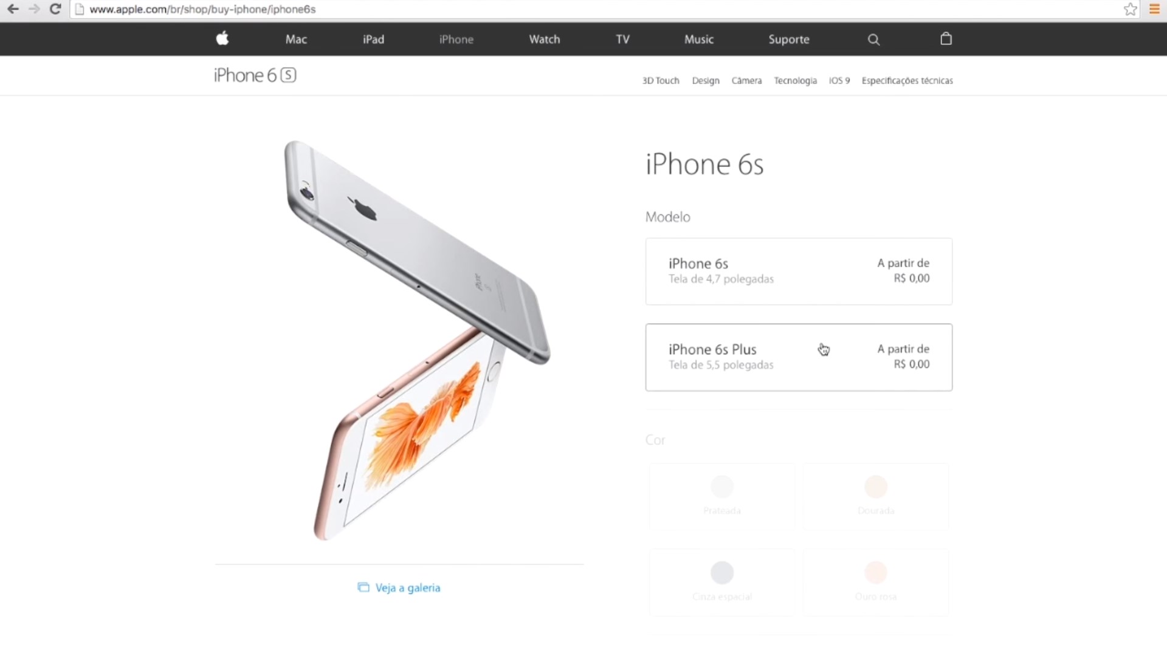Open the Chrome hamburger menu
Image resolution: width=1167 pixels, height=656 pixels.
pyautogui.click(x=1154, y=9)
